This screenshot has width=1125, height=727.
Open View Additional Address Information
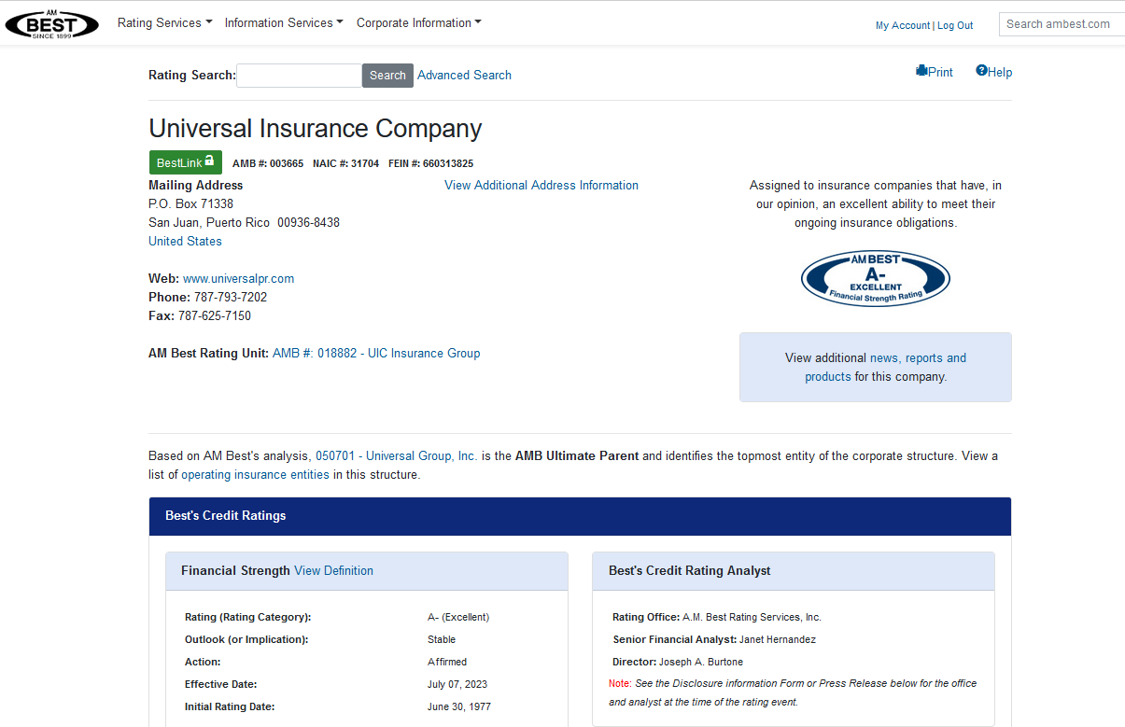(541, 186)
